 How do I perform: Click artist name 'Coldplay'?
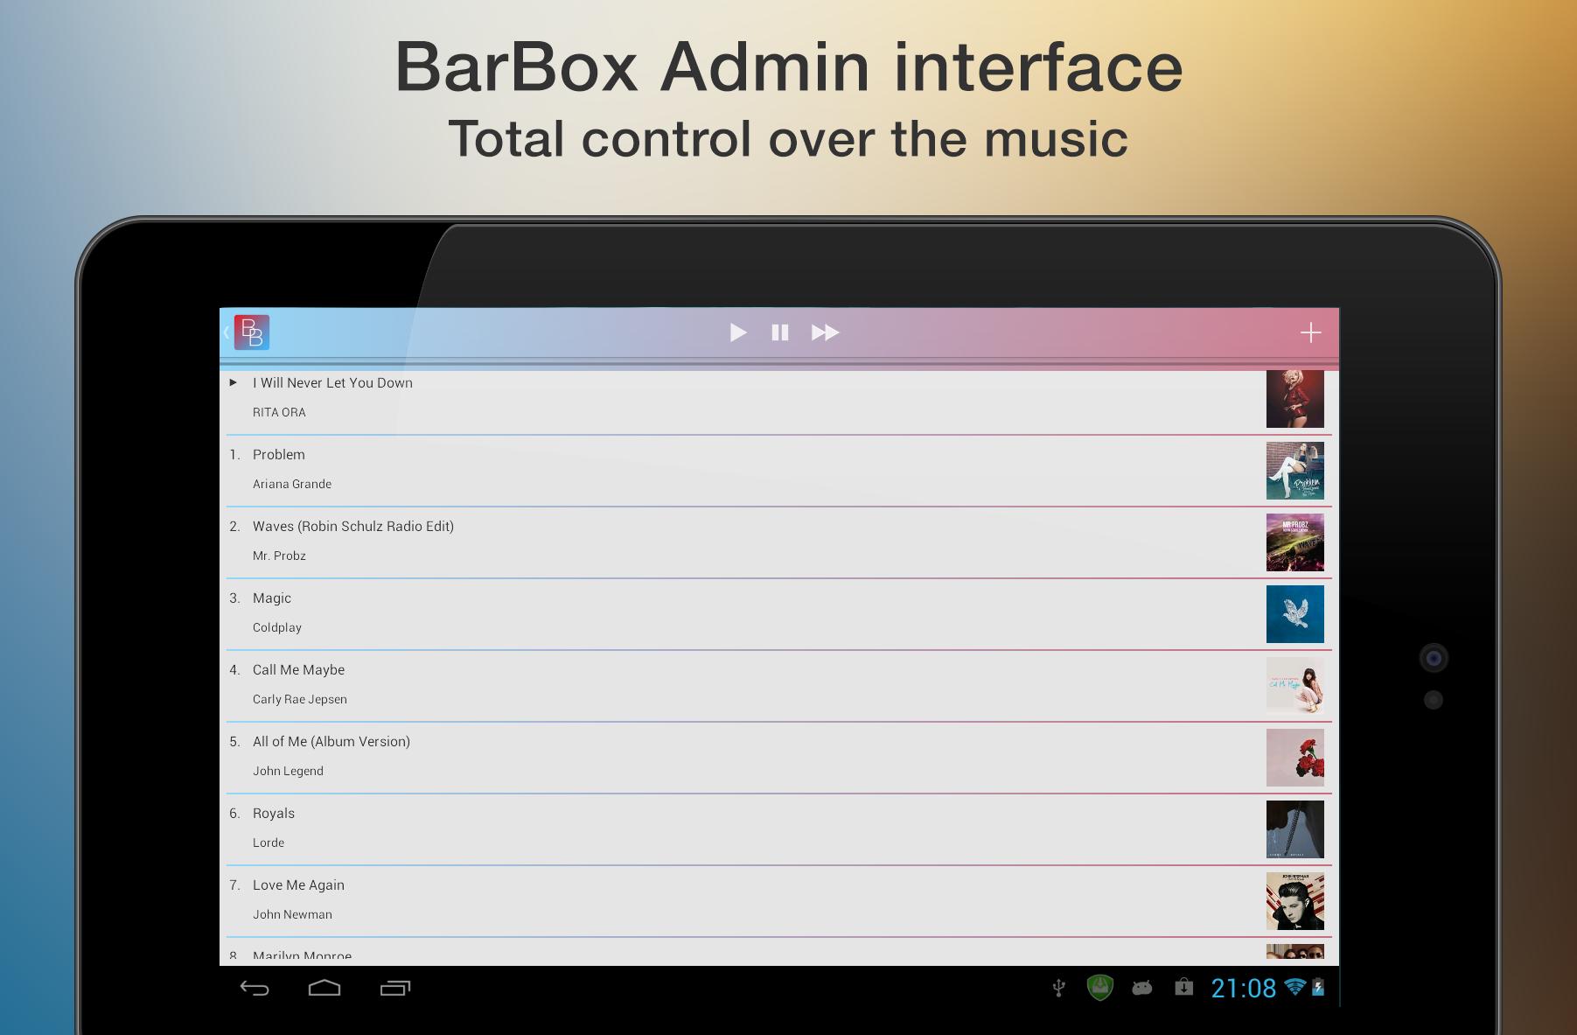[x=277, y=627]
